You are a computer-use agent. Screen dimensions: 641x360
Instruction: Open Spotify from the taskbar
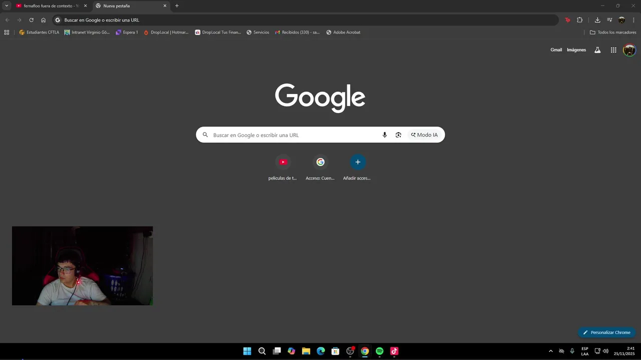coord(380,351)
